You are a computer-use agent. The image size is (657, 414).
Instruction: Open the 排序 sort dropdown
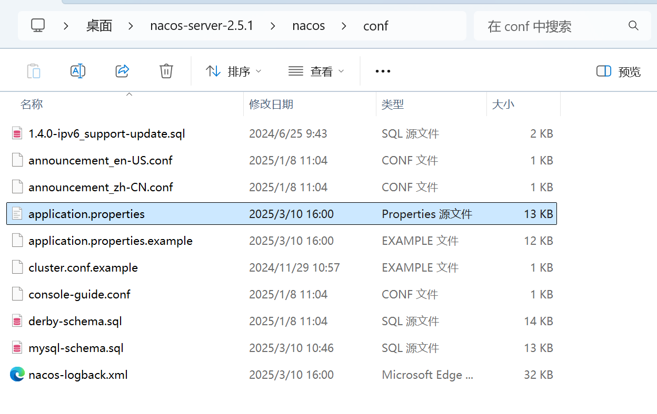[x=233, y=71]
